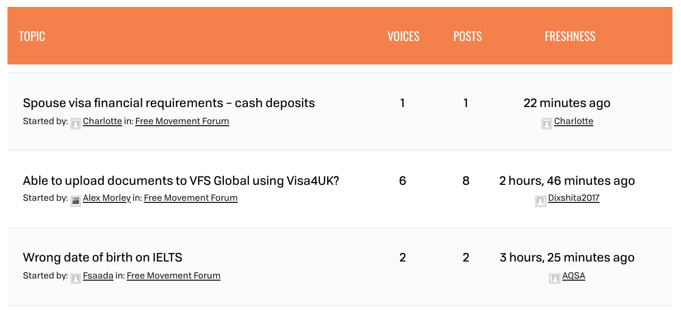Viewport: 681px width, 310px height.
Task: Click the Topic column header
Action: (32, 36)
